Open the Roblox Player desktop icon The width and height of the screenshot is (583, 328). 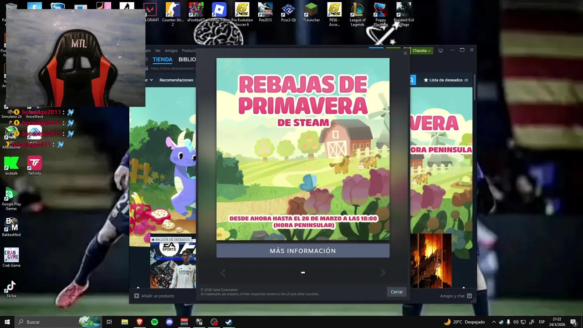(219, 13)
